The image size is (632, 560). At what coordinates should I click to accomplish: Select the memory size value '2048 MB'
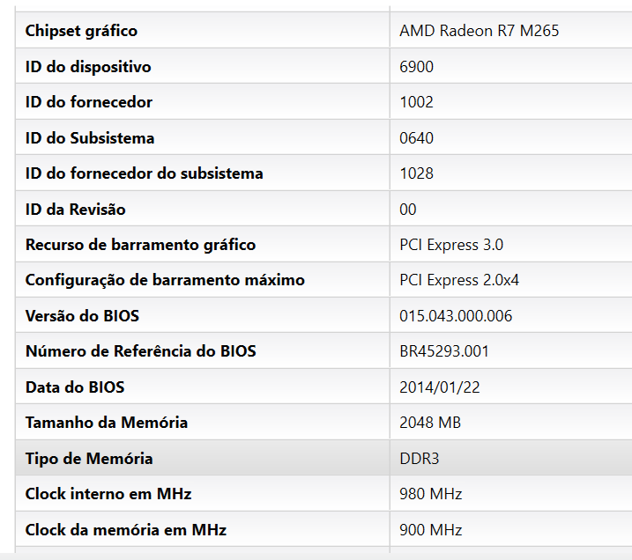429,423
